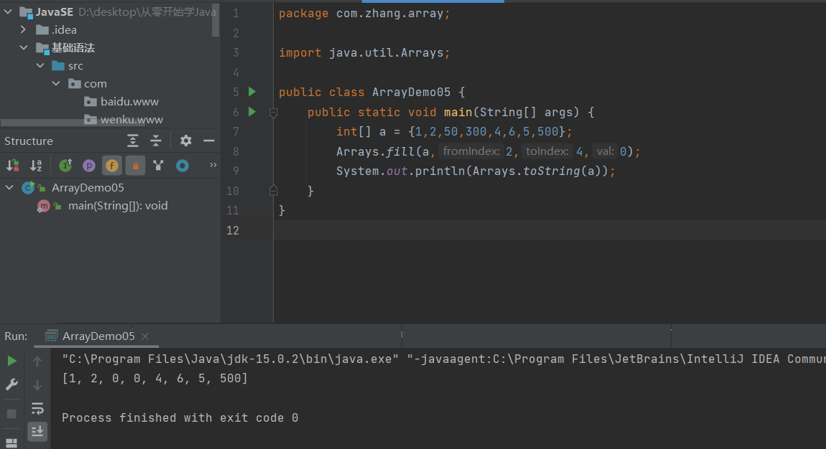Expand all in Structure panel
The width and height of the screenshot is (826, 449).
[x=133, y=141]
